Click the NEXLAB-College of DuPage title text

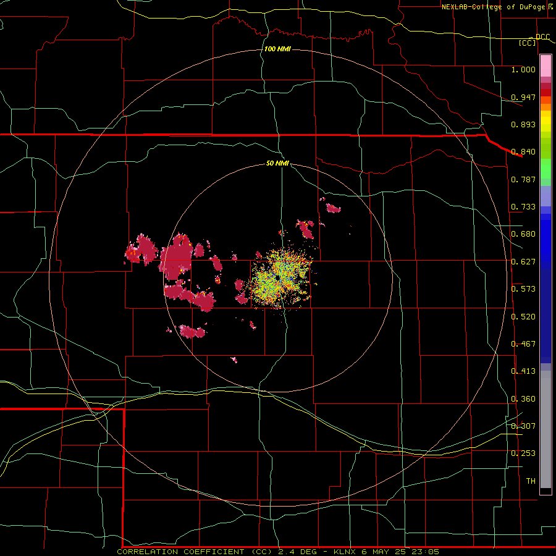[493, 7]
